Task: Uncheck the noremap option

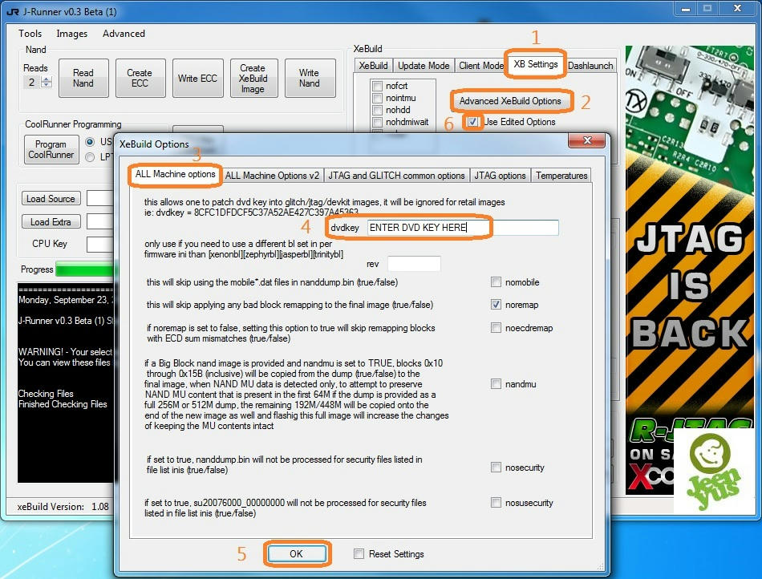Action: tap(497, 305)
